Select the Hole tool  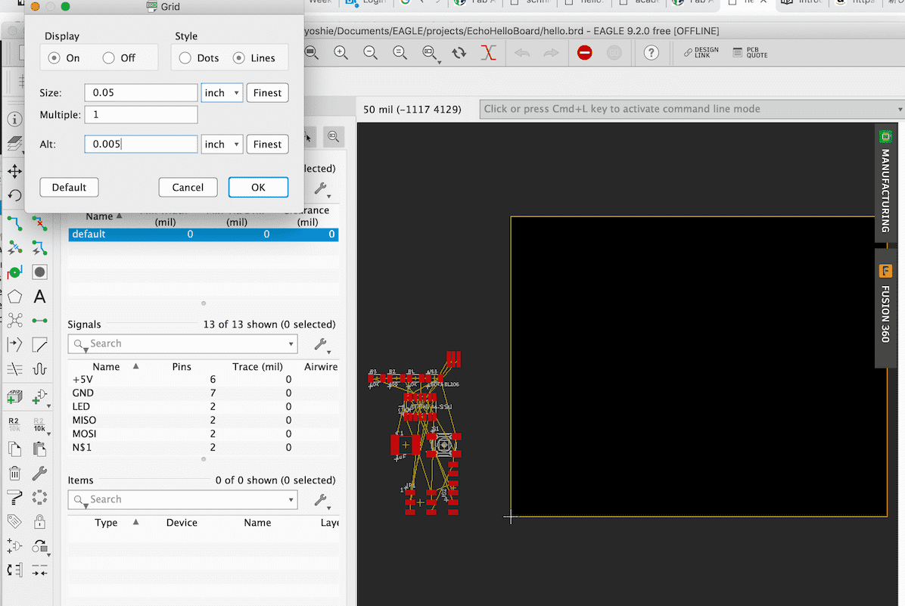39,272
